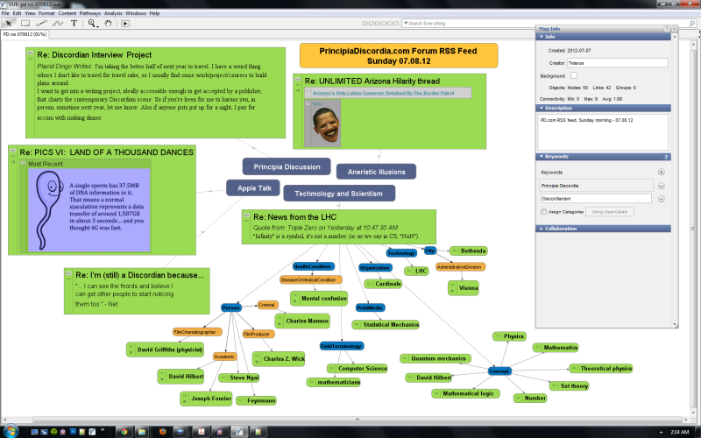
Task: Select Techmology and Scientism node
Action: click(x=339, y=194)
